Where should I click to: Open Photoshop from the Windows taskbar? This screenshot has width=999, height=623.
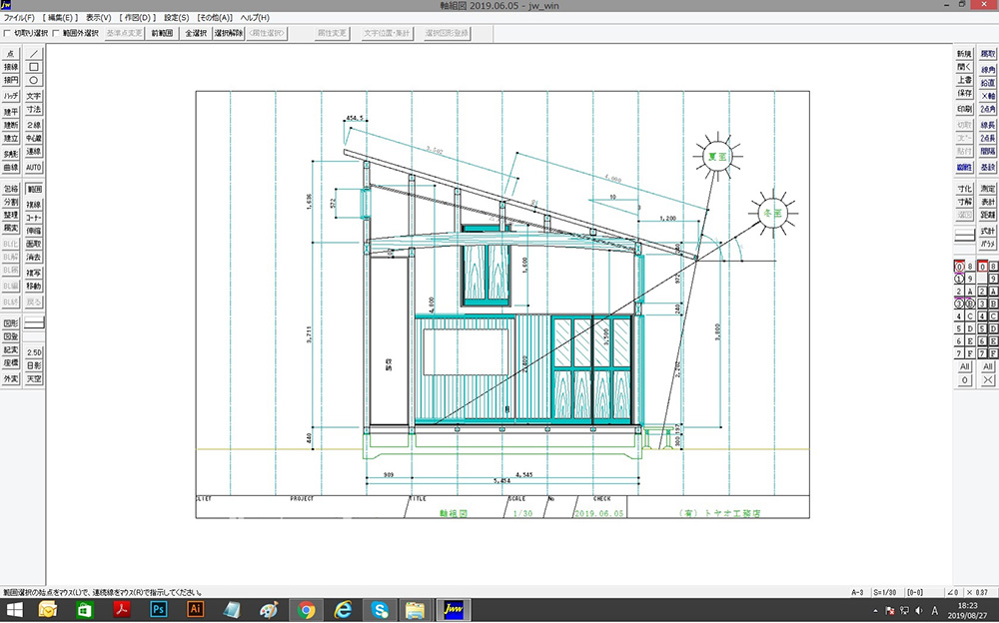tap(157, 609)
